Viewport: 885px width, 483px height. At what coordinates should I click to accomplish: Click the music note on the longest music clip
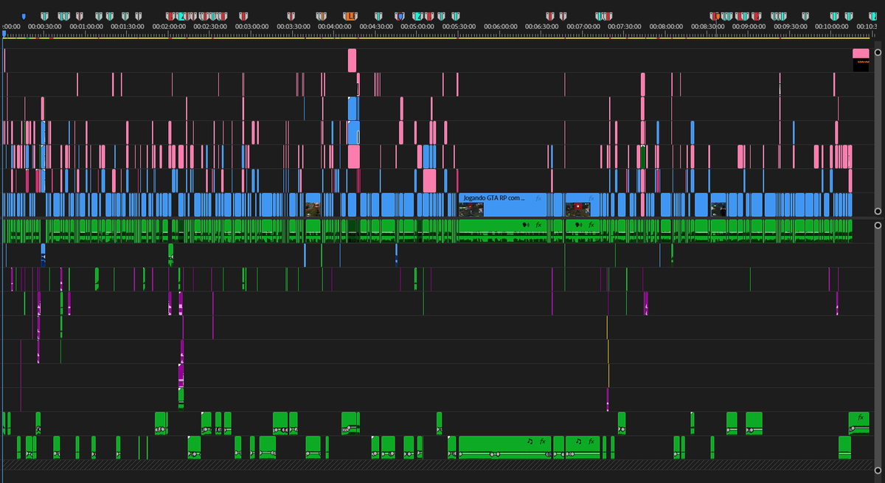click(530, 441)
